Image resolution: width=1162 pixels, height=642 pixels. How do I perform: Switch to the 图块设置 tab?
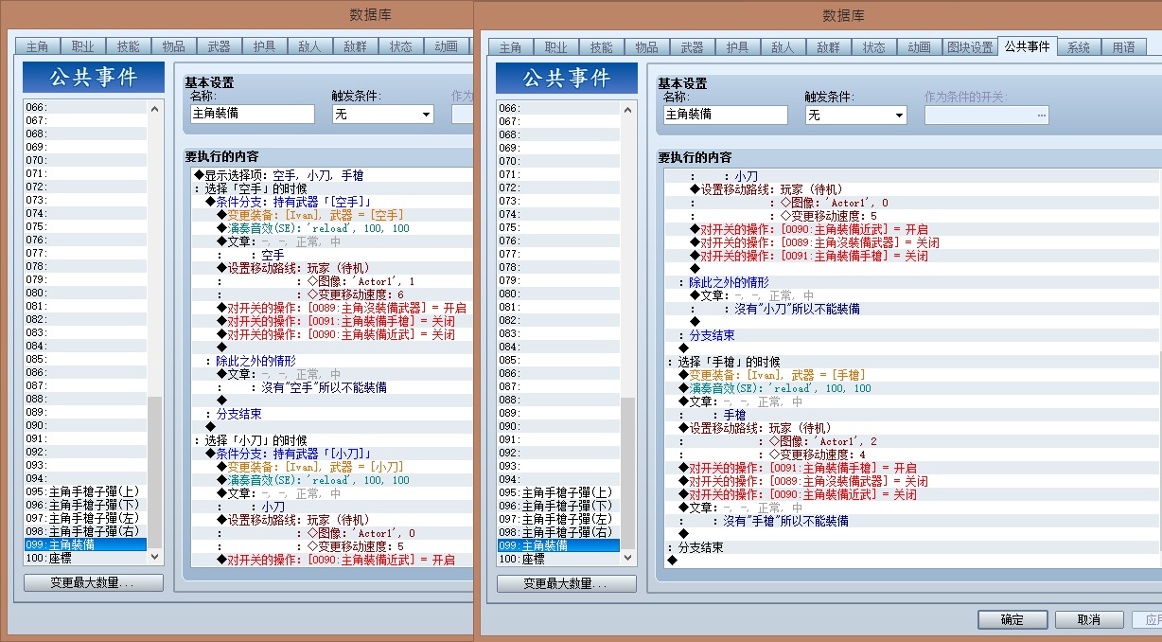coord(970,47)
